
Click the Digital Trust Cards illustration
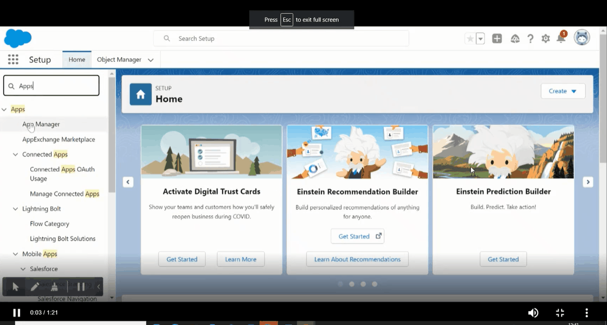[x=211, y=152]
